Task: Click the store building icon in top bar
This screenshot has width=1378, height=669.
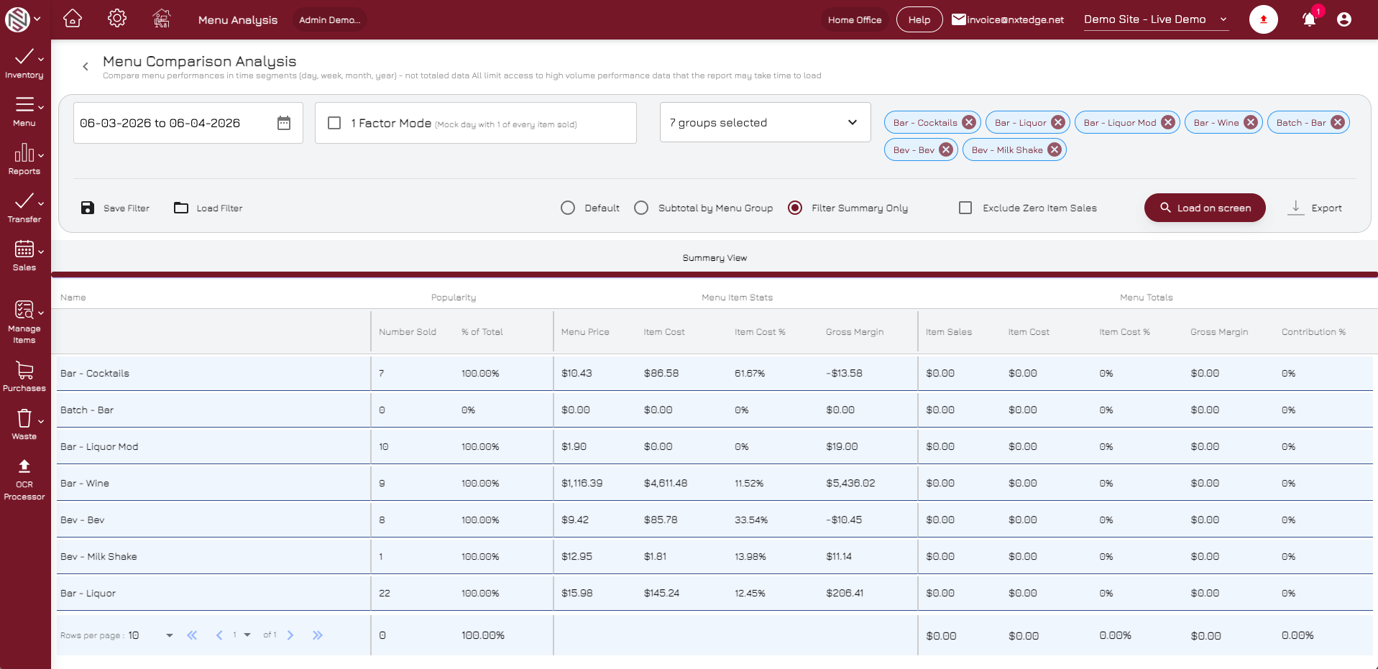Action: tap(162, 19)
